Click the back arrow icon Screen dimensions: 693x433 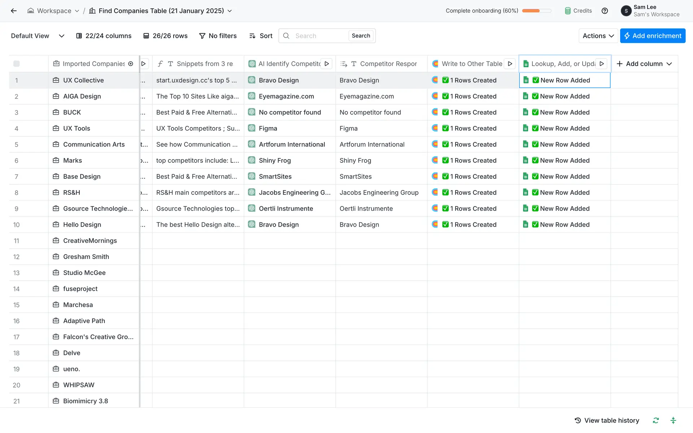(x=14, y=11)
